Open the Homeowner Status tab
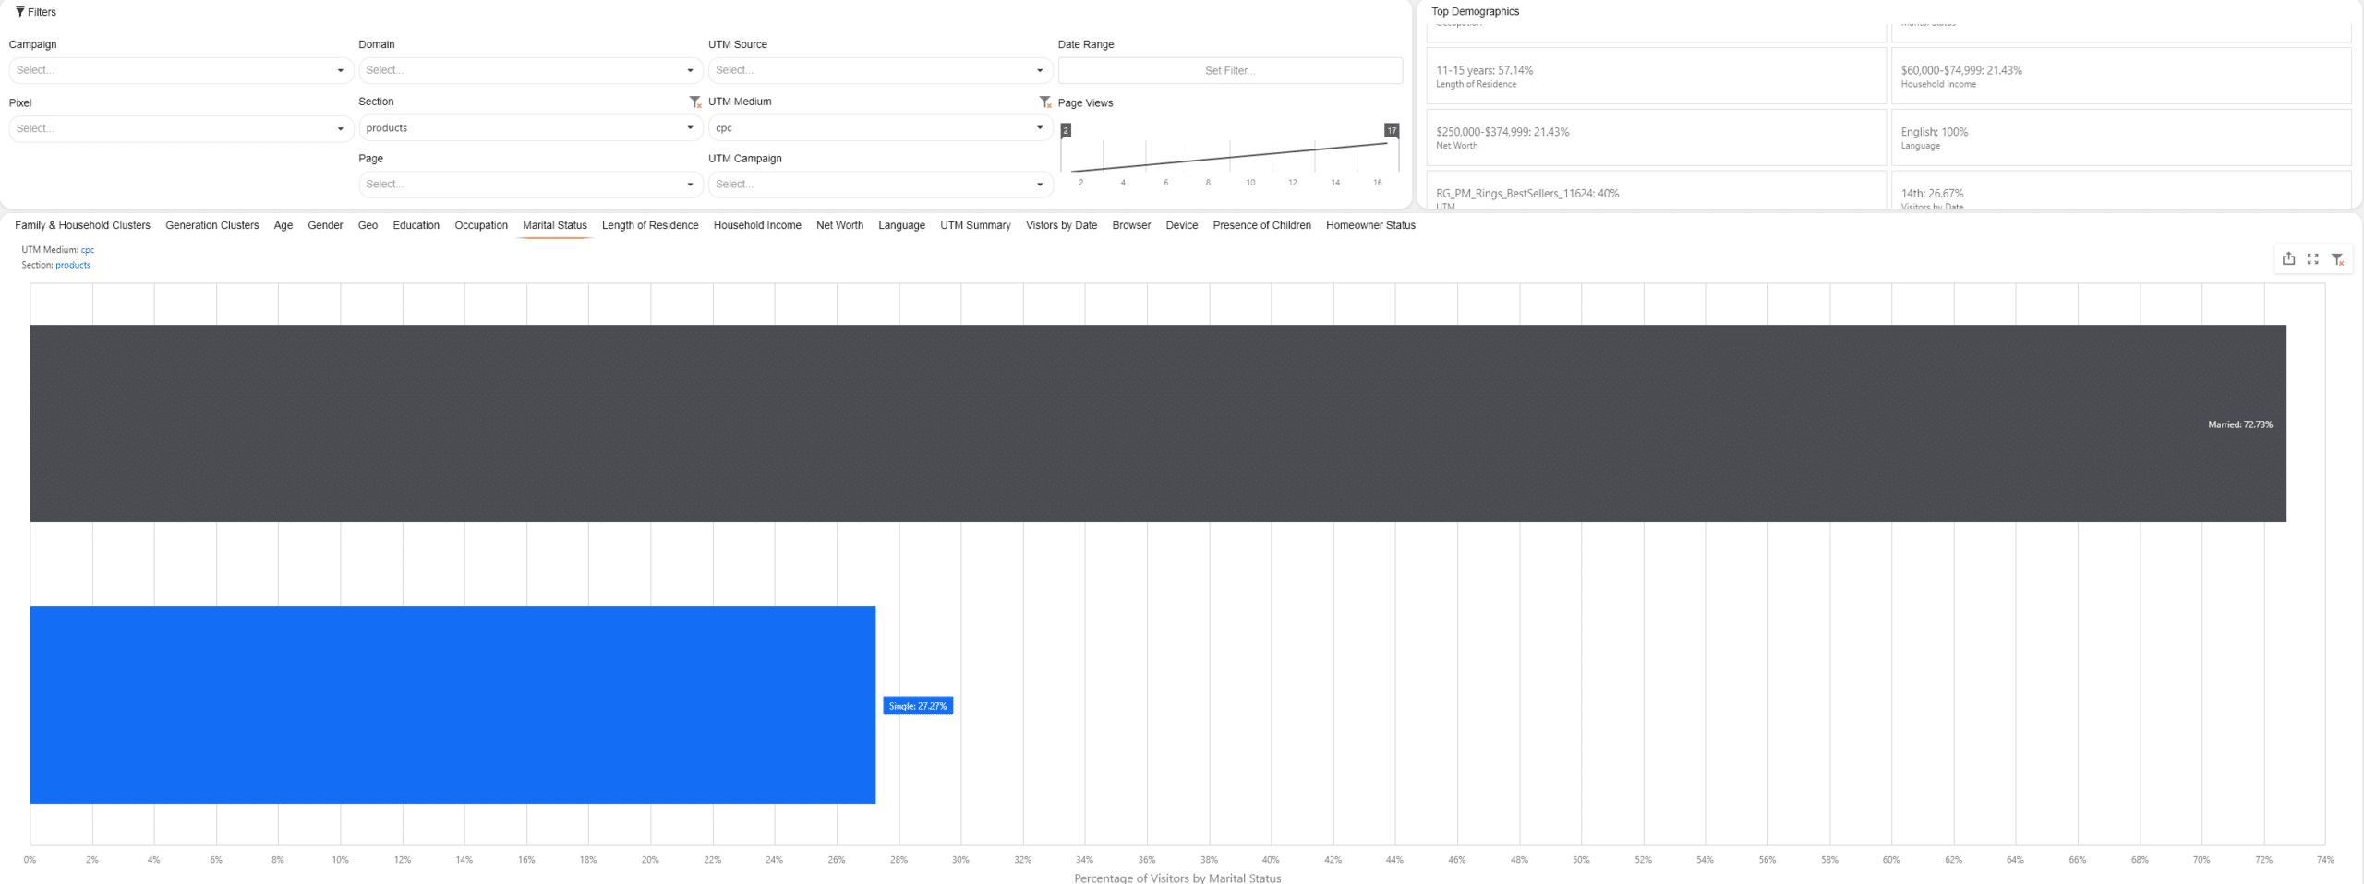Viewport: 2364px width, 884px height. (x=1370, y=225)
